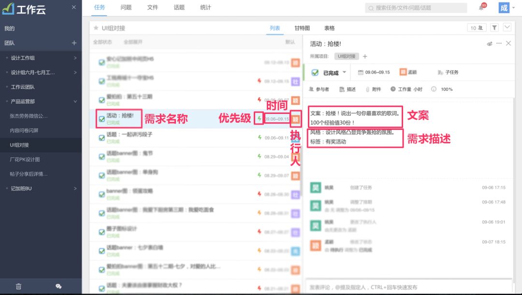The width and height of the screenshot is (522, 295).
Task: Expand the 记加班BU team
Action: (75, 188)
